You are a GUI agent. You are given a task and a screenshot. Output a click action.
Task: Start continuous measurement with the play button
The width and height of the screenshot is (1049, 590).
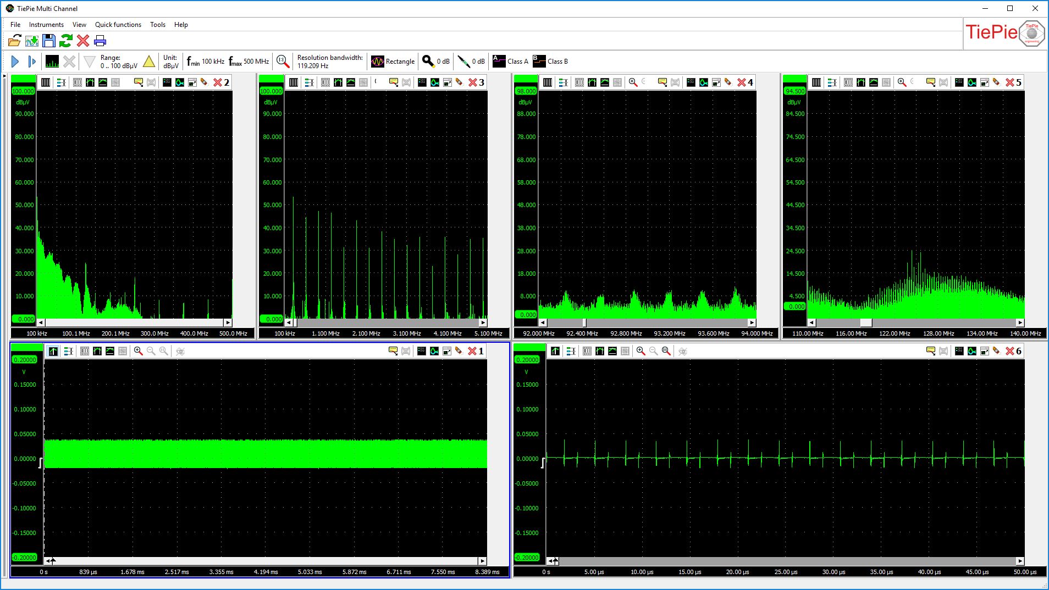(15, 62)
